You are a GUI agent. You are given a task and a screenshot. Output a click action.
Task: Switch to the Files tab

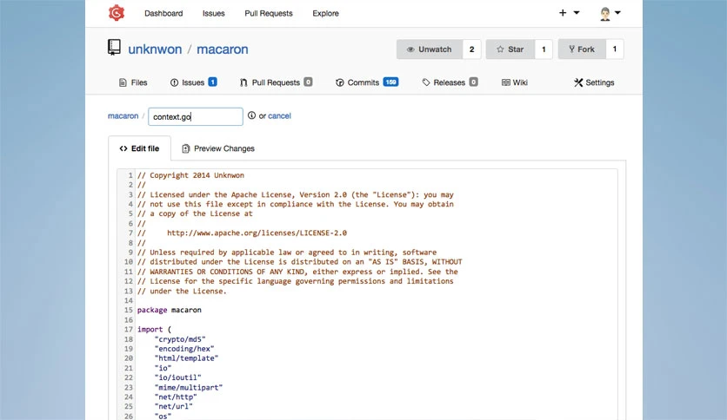coord(133,82)
